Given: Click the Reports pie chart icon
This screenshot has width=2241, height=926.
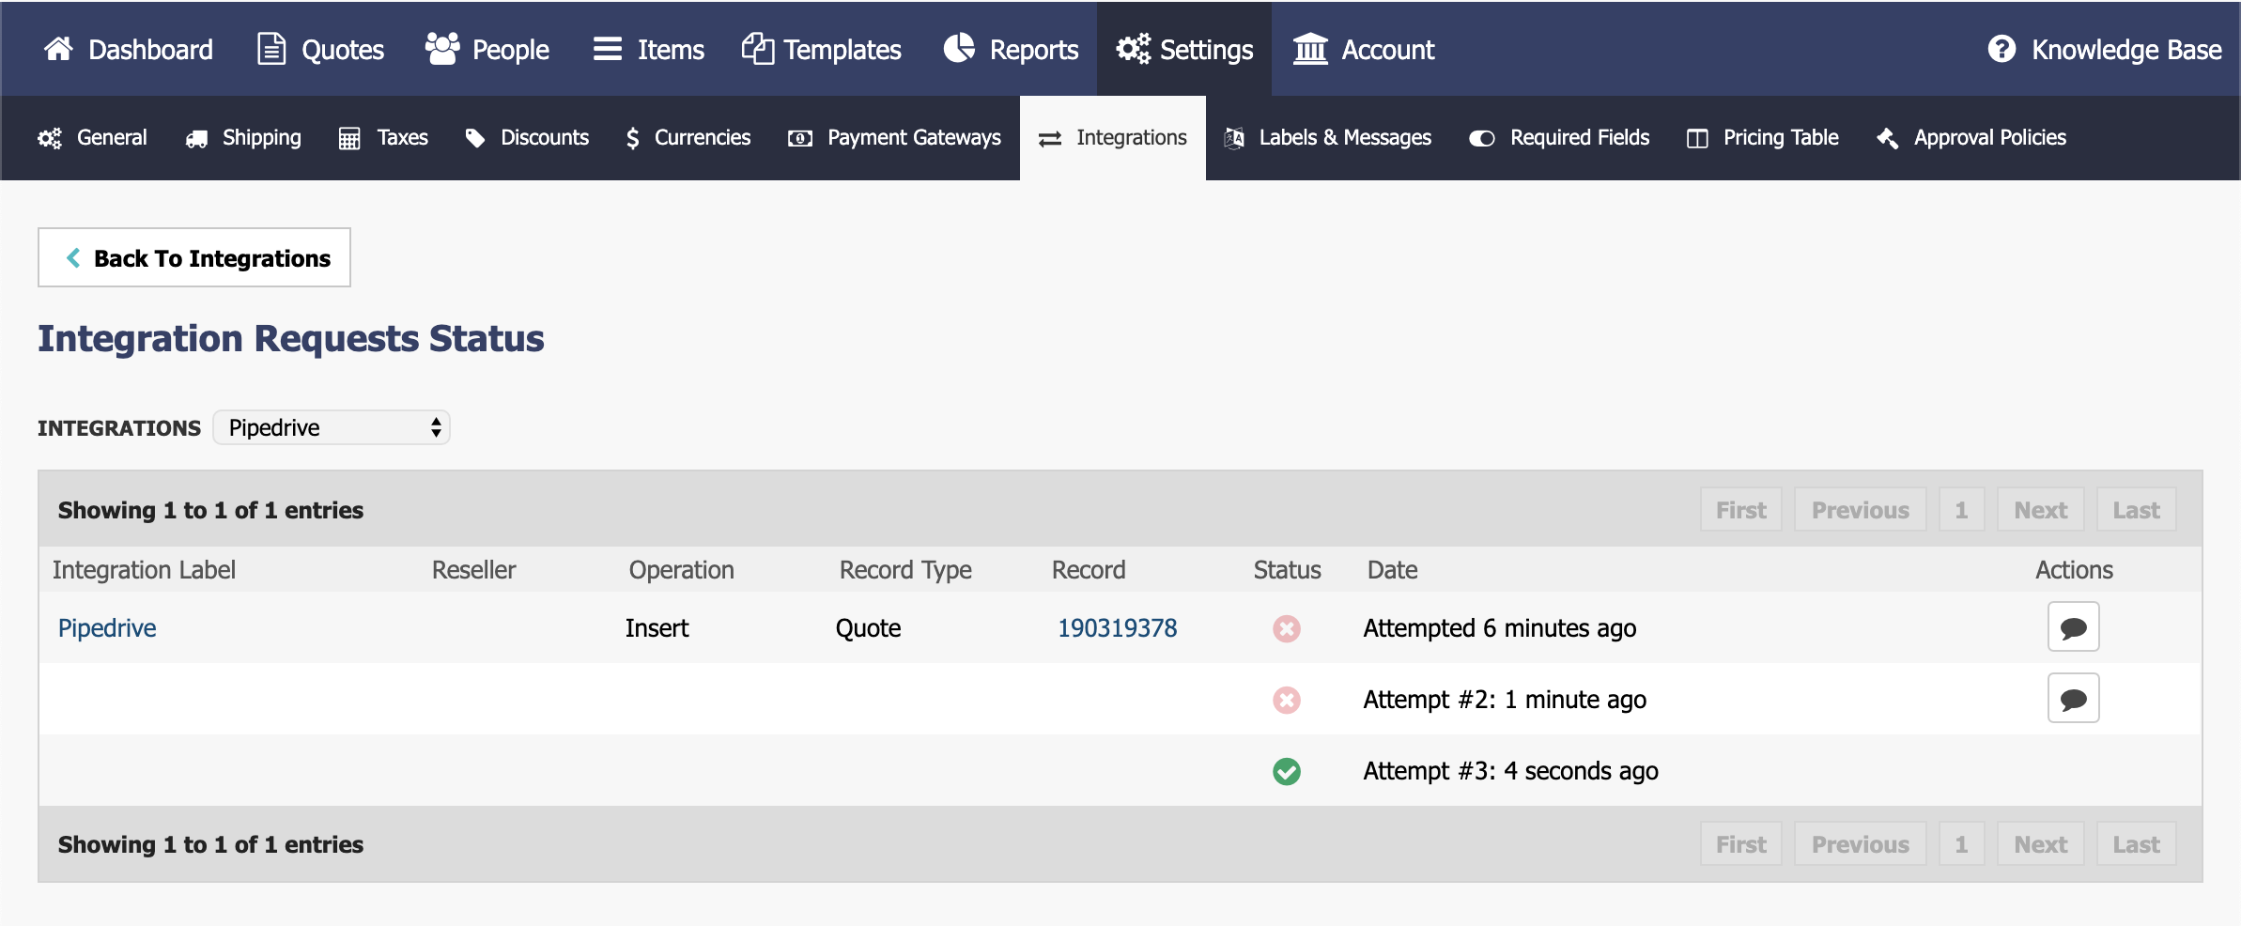Looking at the screenshot, I should tap(959, 49).
